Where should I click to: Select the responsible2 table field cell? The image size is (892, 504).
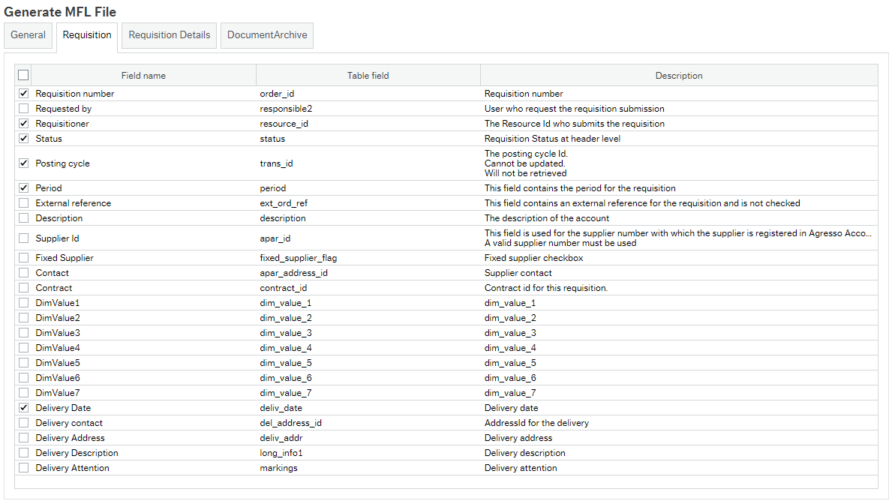tap(368, 109)
